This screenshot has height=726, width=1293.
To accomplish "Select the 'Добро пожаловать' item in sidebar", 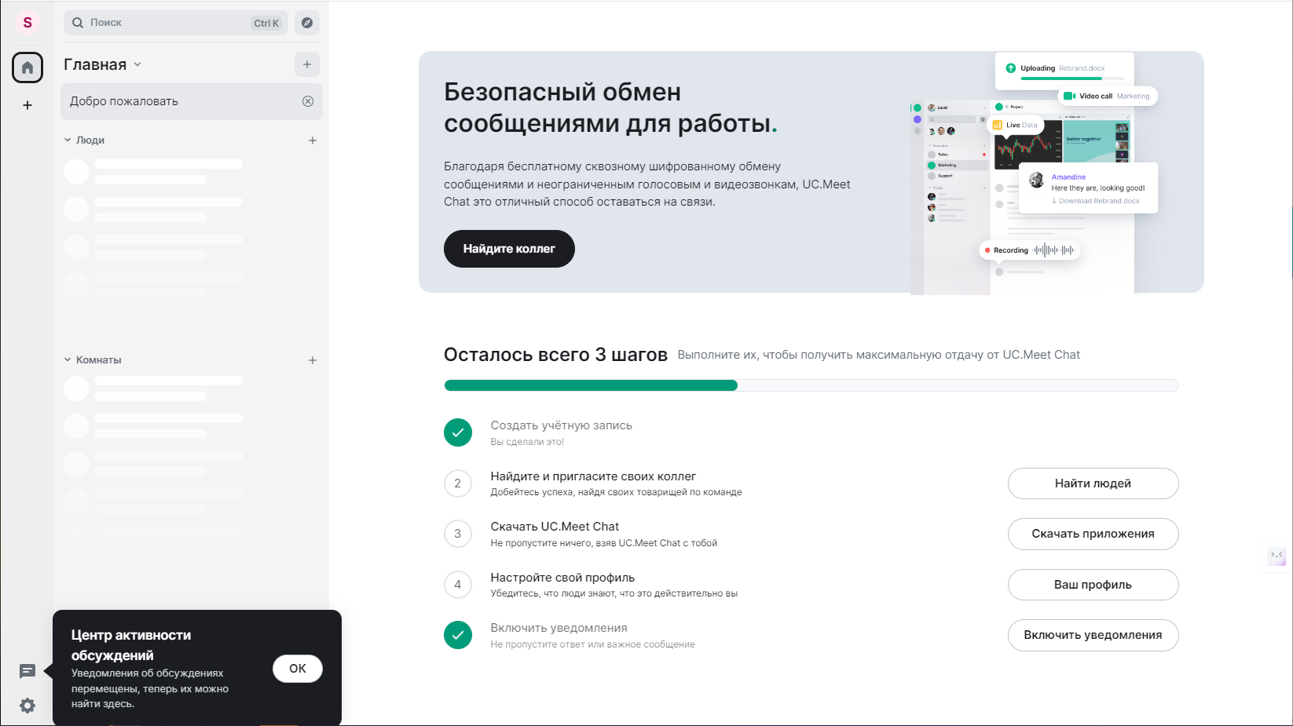I will (181, 101).
